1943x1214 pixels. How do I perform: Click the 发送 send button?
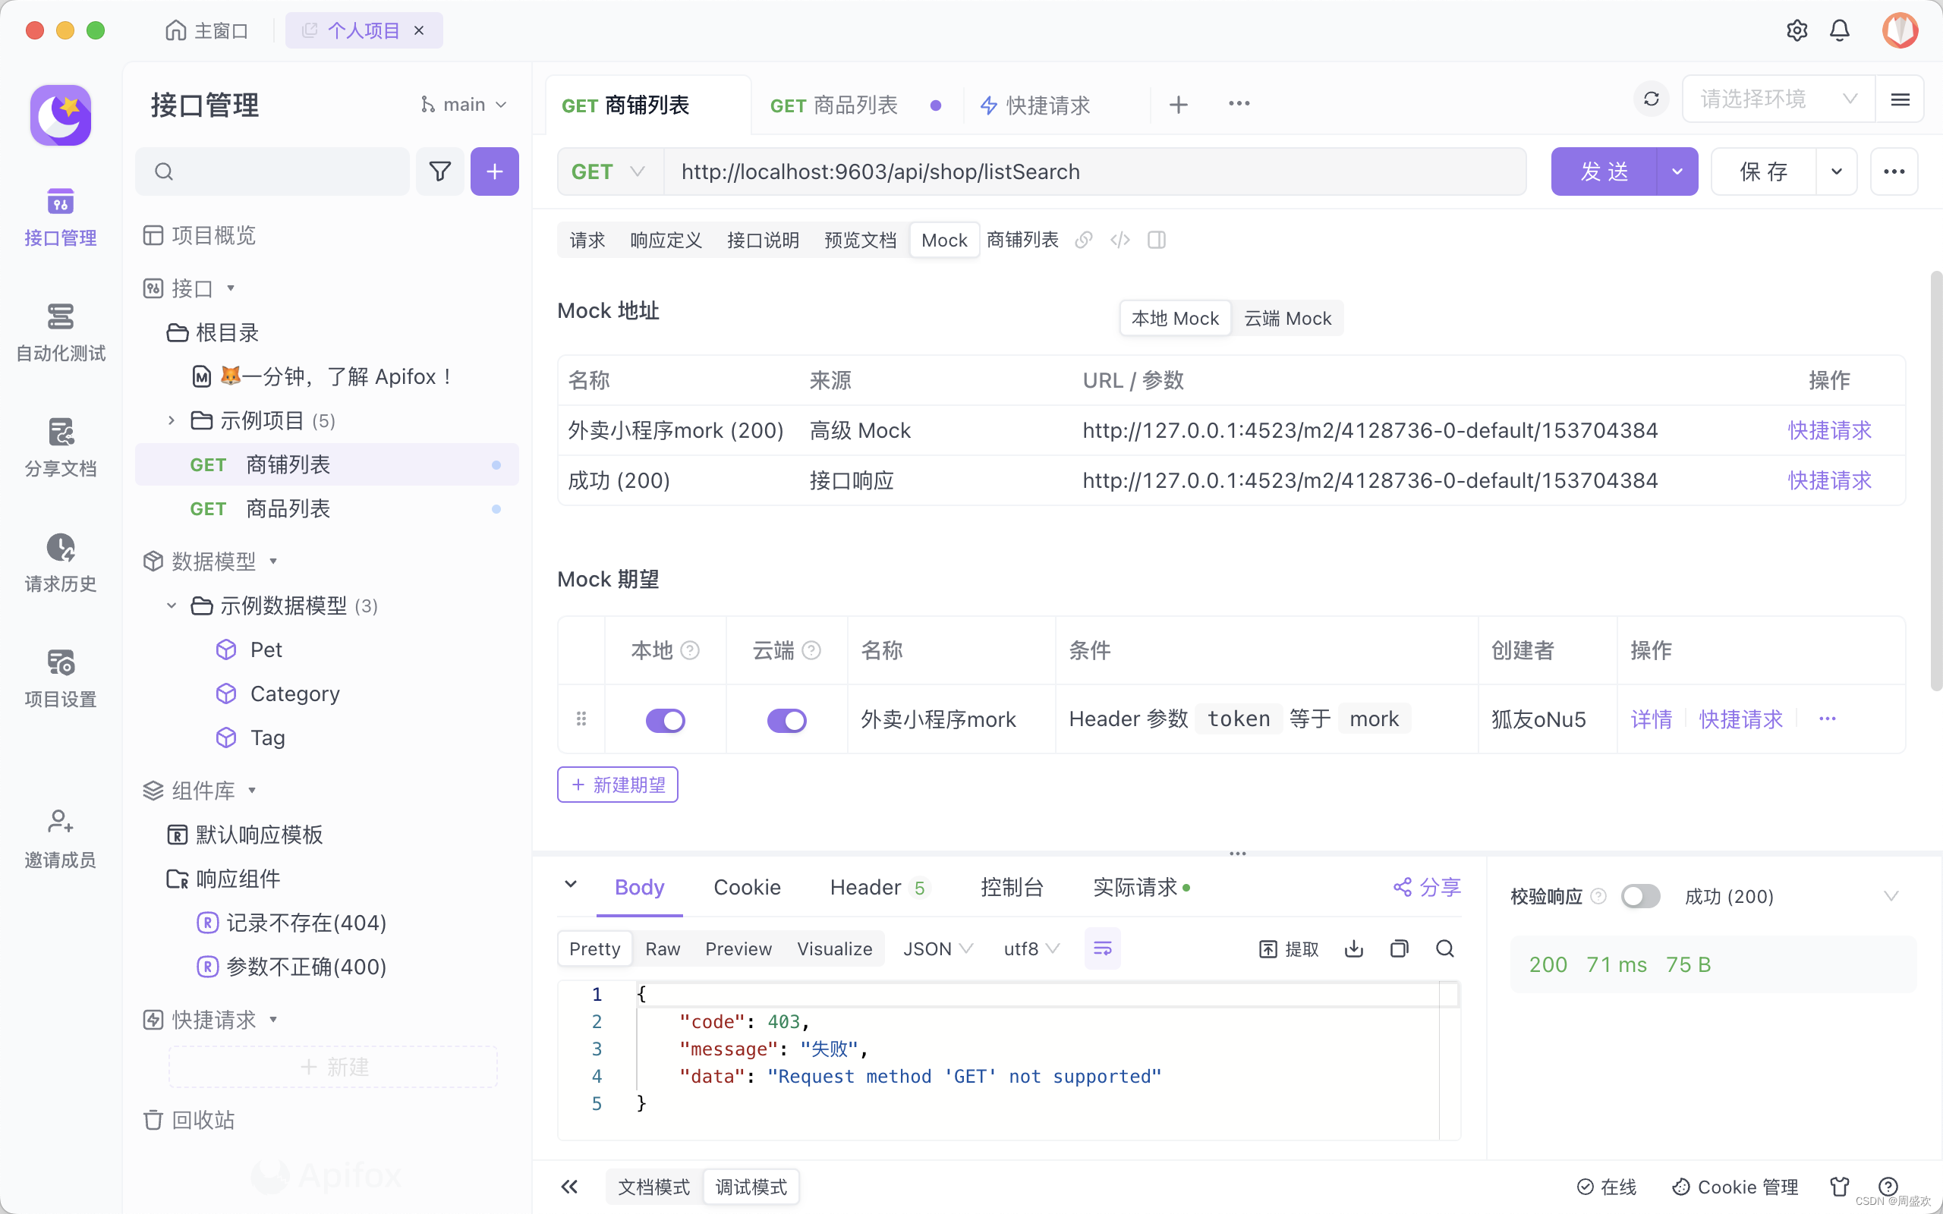tap(1604, 171)
